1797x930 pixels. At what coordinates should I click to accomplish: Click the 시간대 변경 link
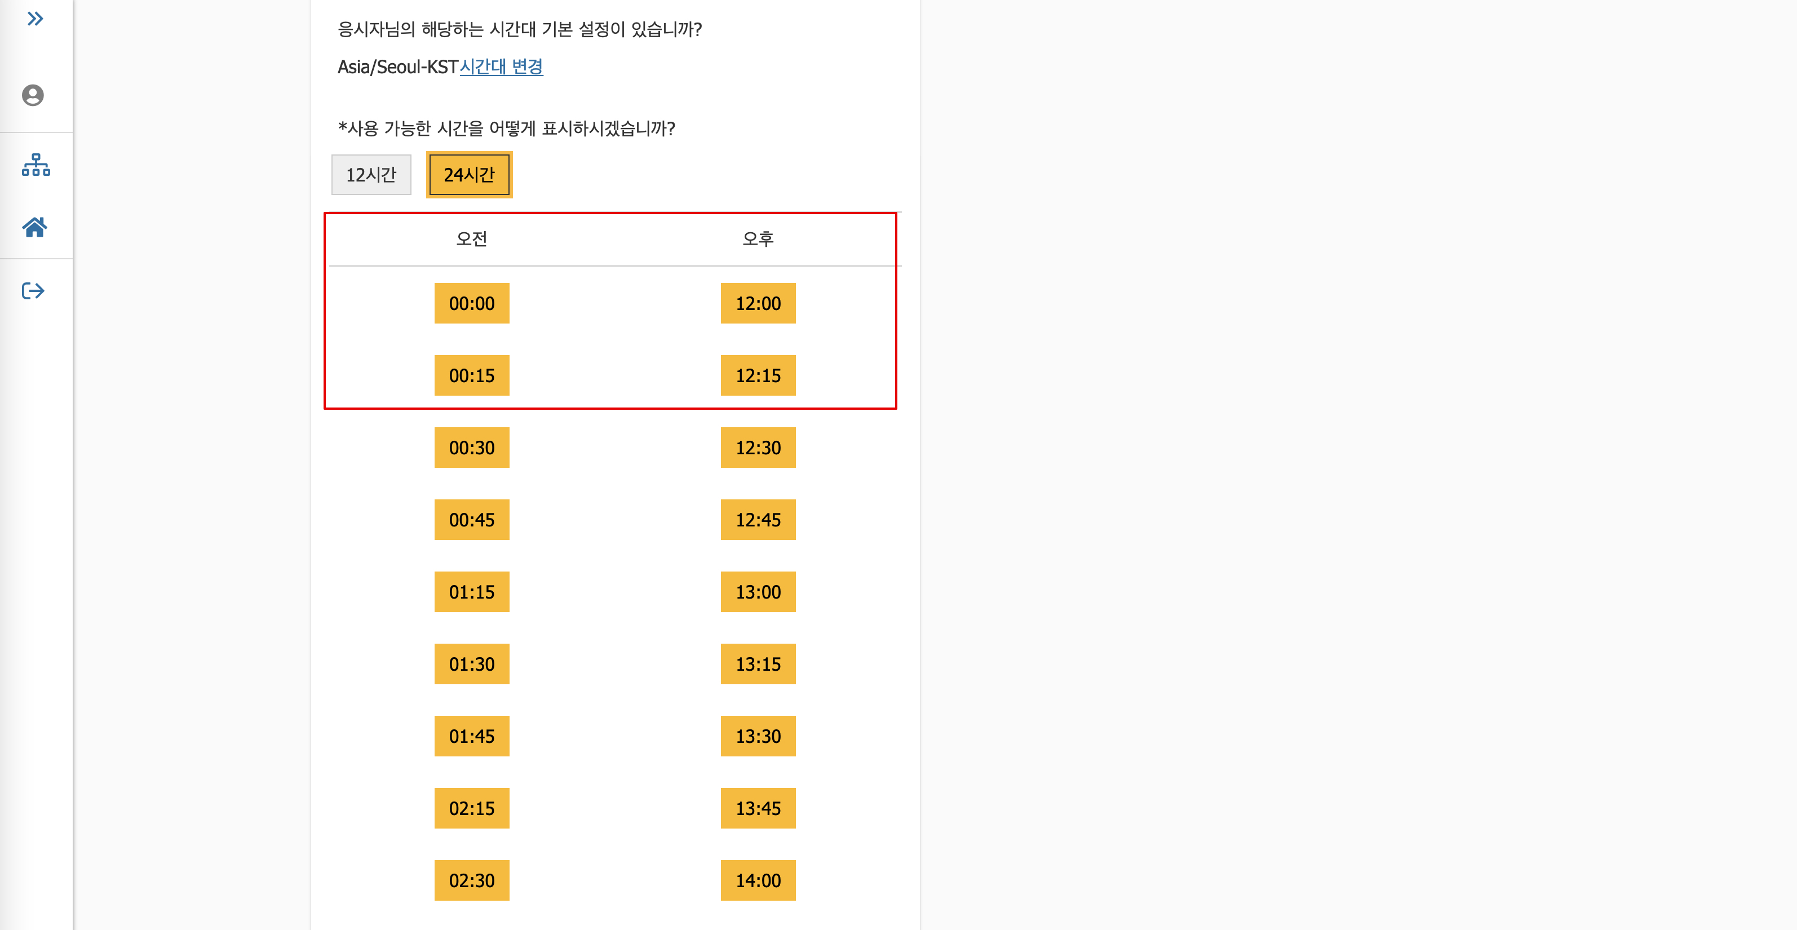pyautogui.click(x=501, y=67)
